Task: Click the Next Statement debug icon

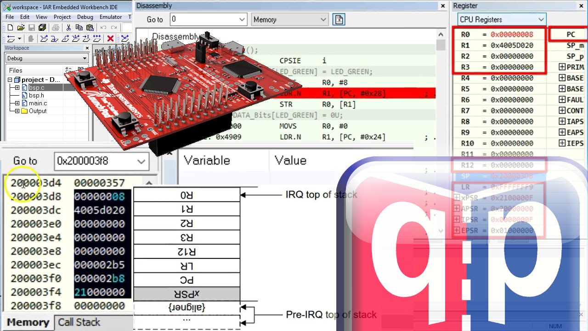Action: click(x=76, y=39)
